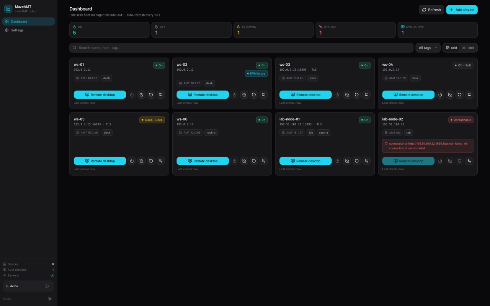Select the SLEEPING status summary card
This screenshot has width=490, height=306.
pyautogui.click(x=273, y=30)
